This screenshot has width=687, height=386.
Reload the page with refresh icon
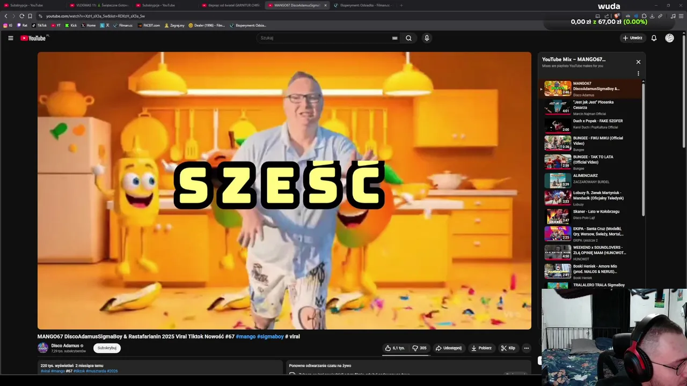(21, 16)
